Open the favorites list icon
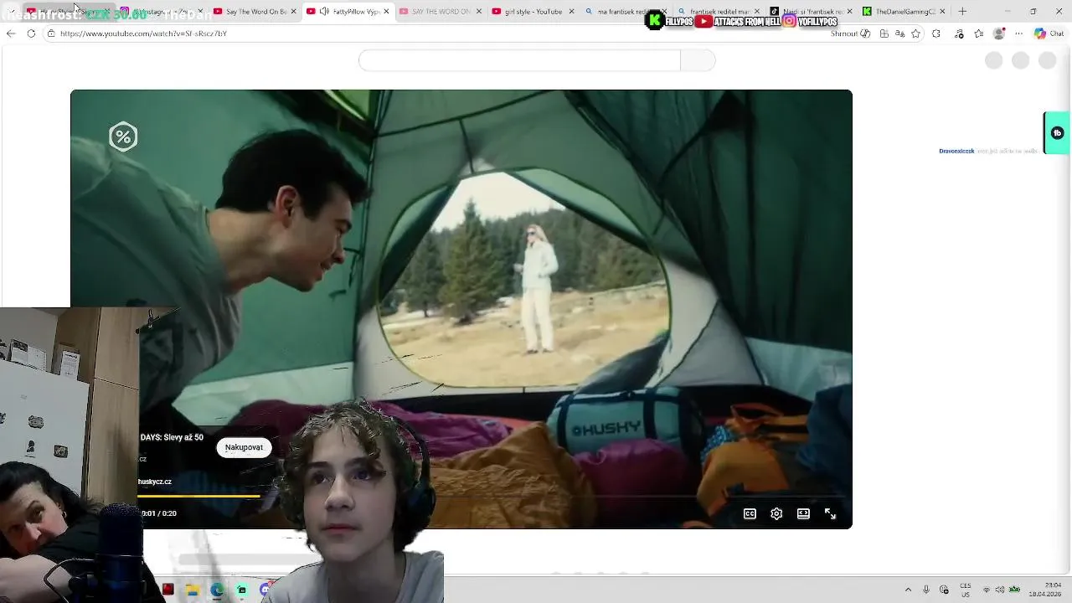Image resolution: width=1072 pixels, height=603 pixels. [x=979, y=33]
